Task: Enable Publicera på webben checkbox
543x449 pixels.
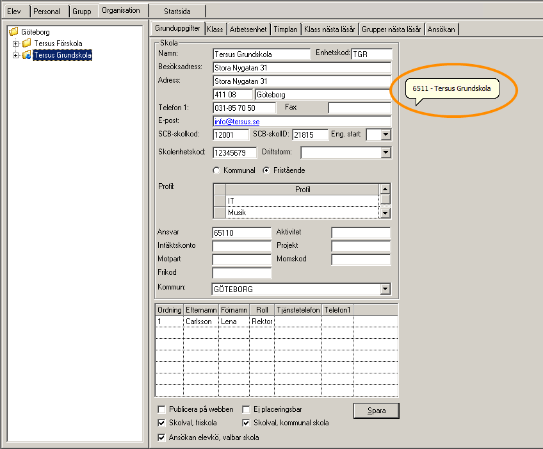Action: pos(161,409)
